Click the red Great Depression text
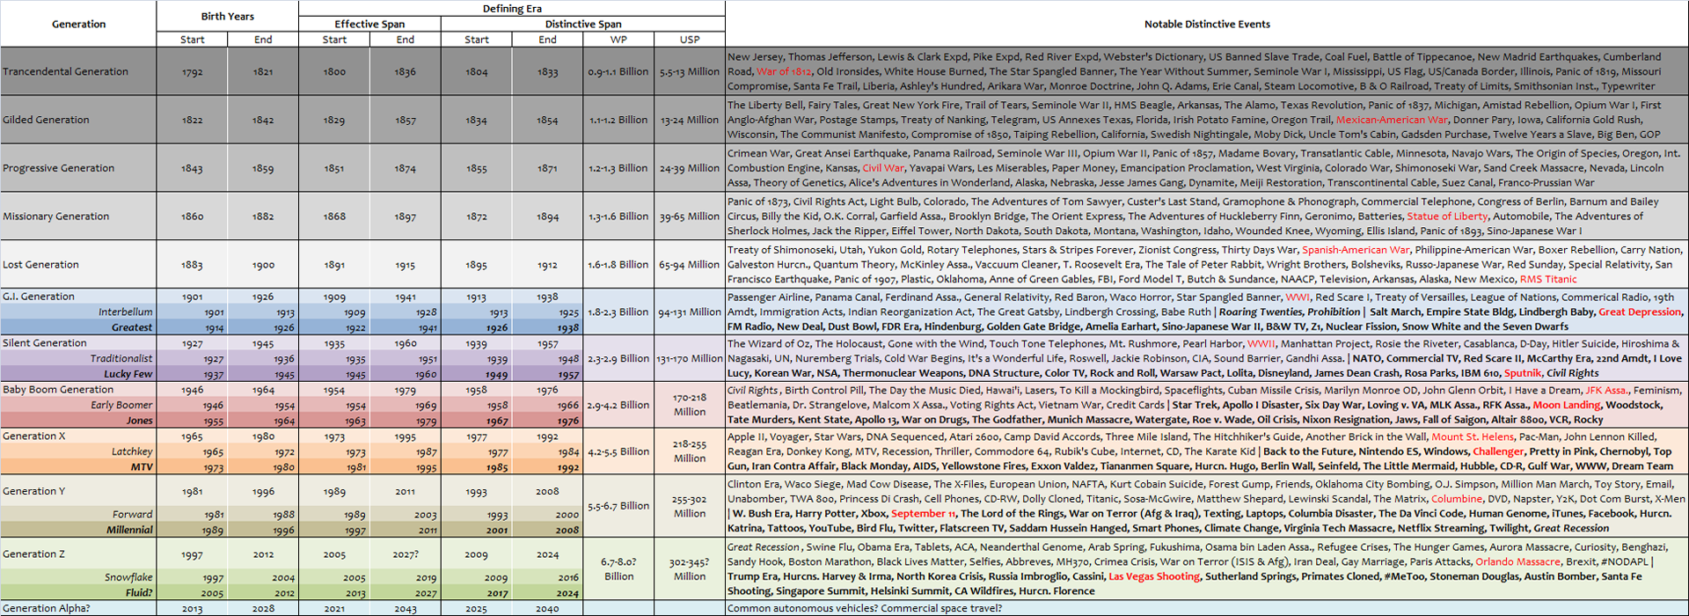This screenshot has width=1689, height=616. pyautogui.click(x=1640, y=312)
